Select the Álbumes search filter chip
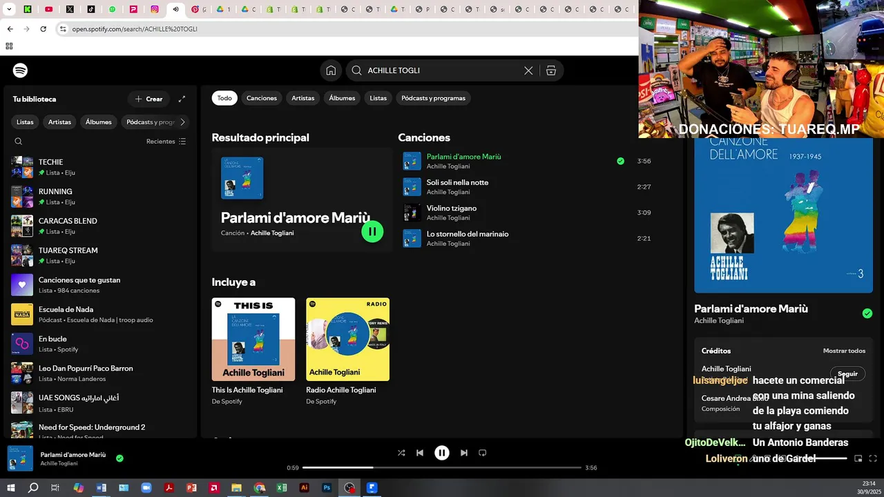The width and height of the screenshot is (884, 497). tap(342, 98)
